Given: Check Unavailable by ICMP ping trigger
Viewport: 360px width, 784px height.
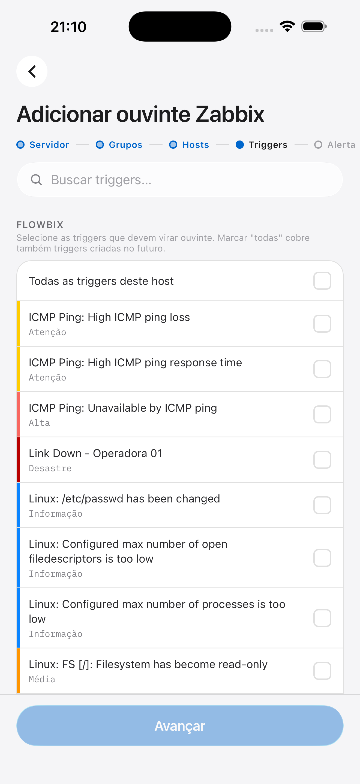Looking at the screenshot, I should 322,414.
